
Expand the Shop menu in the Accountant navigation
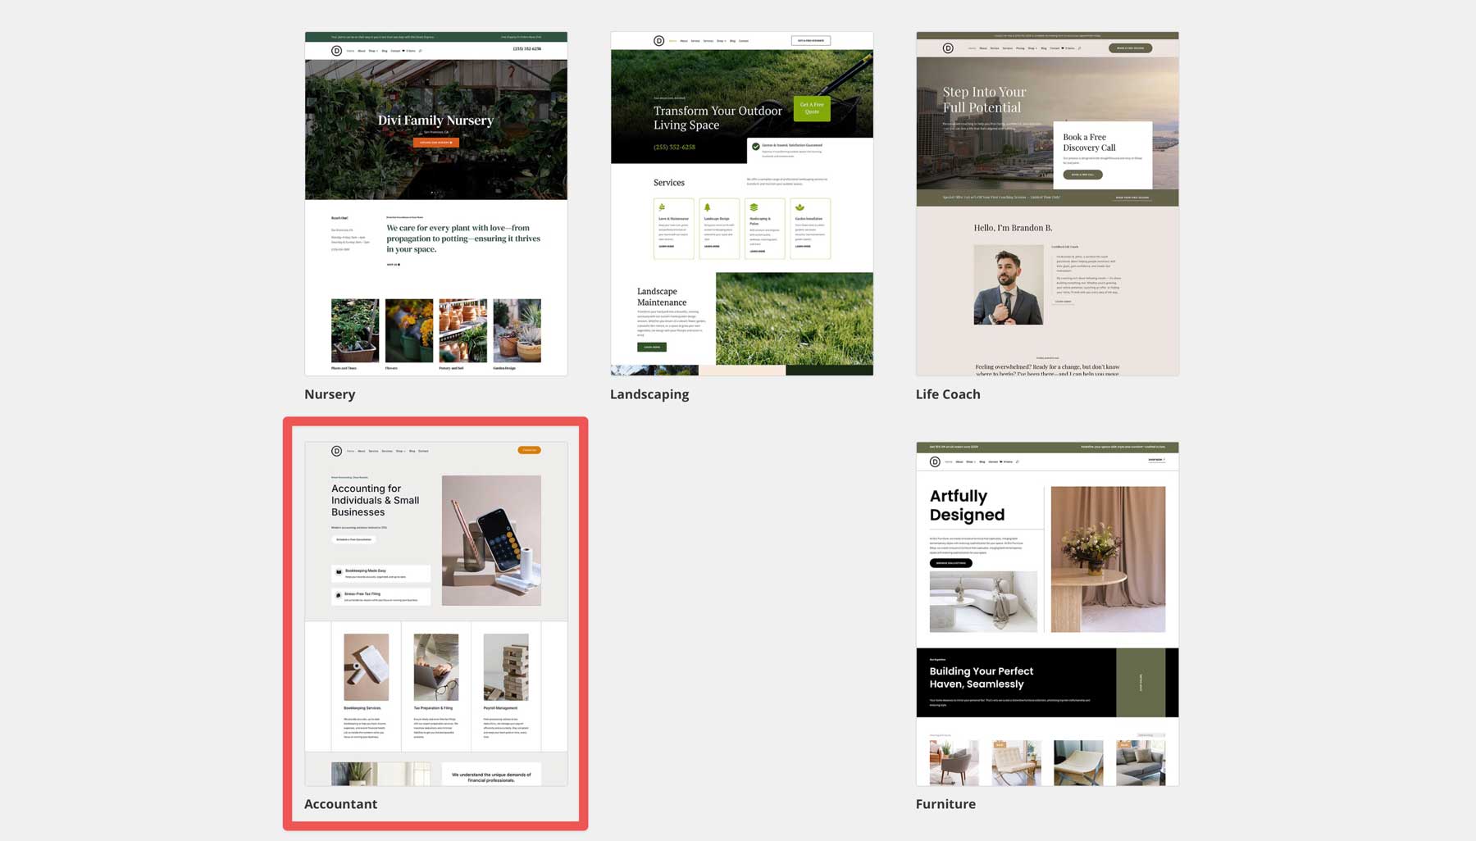coord(400,451)
